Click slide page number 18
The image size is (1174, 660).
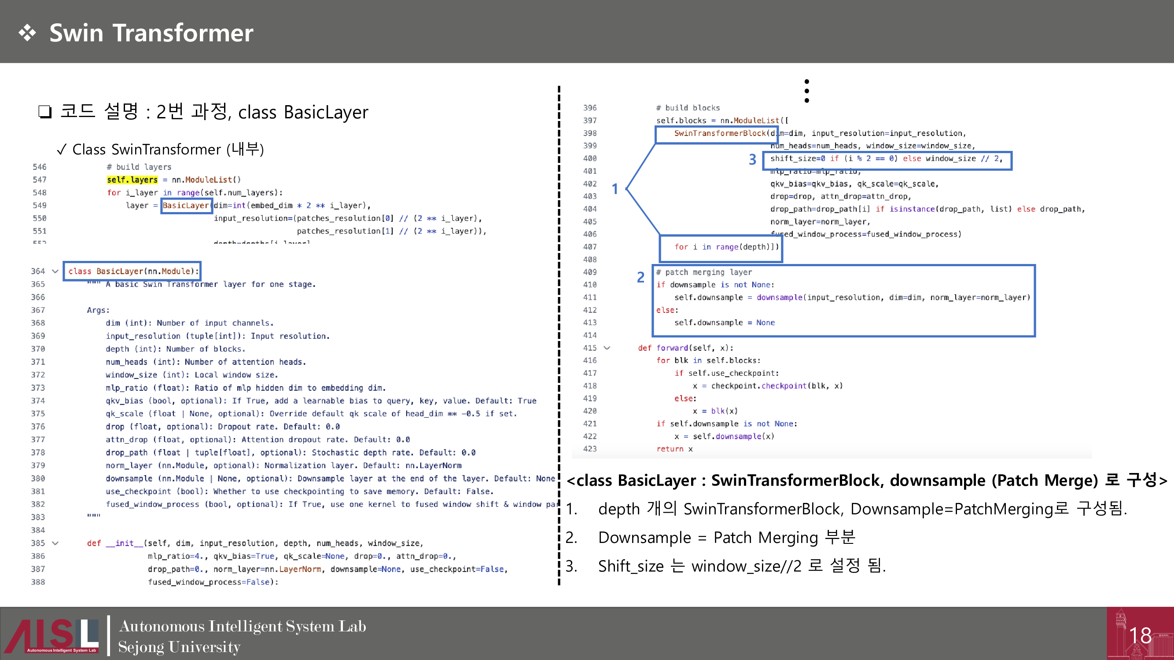1140,635
